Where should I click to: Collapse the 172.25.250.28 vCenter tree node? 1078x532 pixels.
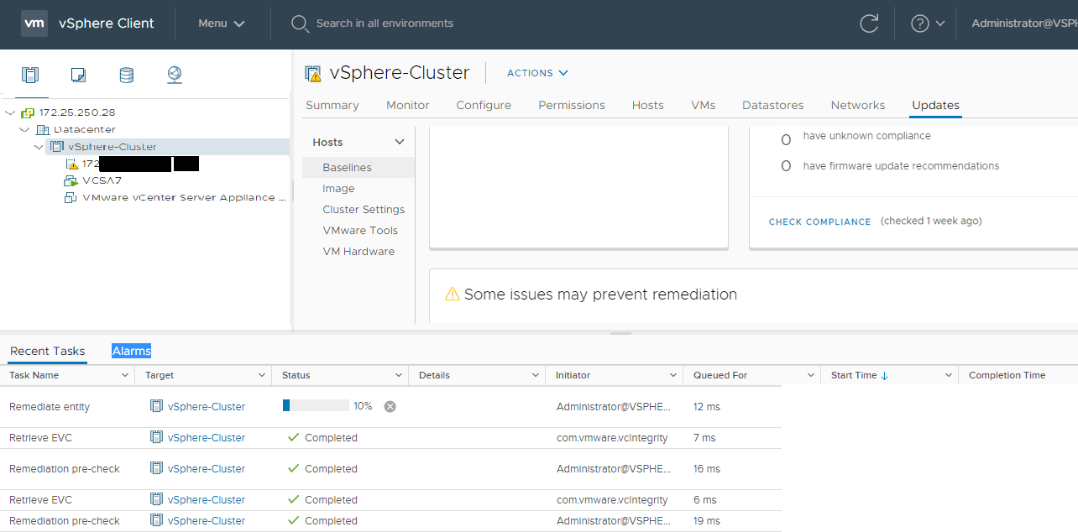pyautogui.click(x=10, y=112)
